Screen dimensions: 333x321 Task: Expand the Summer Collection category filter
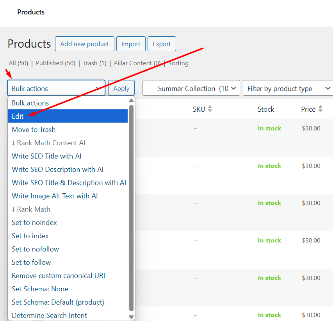point(191,88)
